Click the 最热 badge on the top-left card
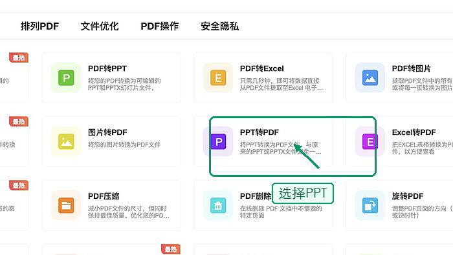Screen dimensions: 453x255 (x=19, y=57)
